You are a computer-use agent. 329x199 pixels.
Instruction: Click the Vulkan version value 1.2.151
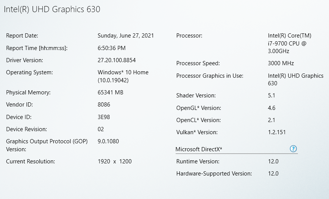277,132
